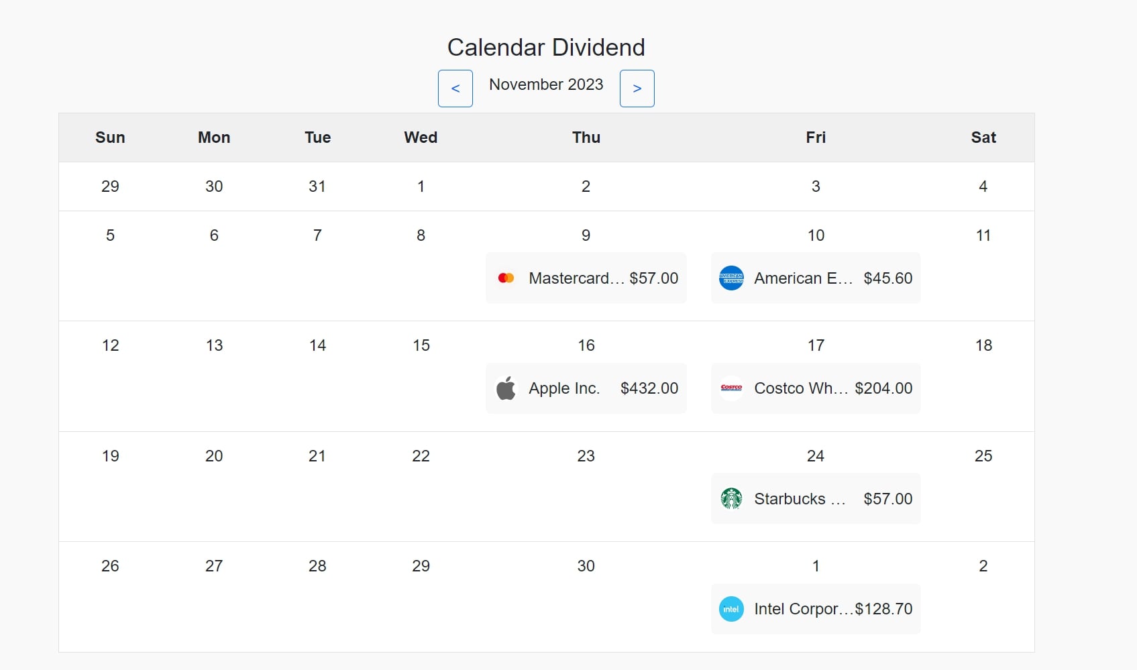Select day 4 in November
This screenshot has height=670, width=1137.
(983, 186)
